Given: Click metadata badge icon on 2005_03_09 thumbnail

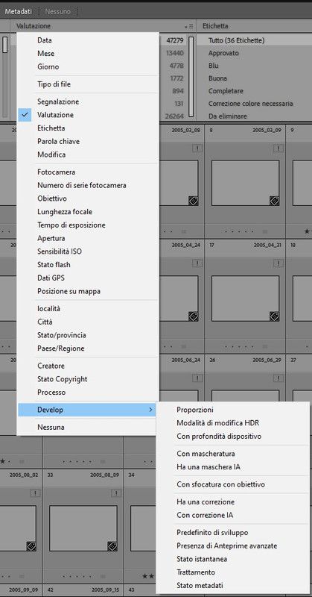Looking at the screenshot, I should coord(274,201).
